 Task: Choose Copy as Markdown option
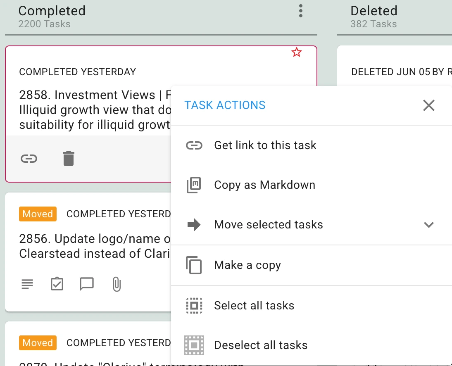click(312, 185)
